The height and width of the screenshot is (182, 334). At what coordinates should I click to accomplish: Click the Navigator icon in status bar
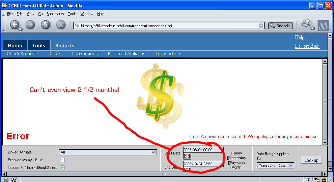point(6,180)
